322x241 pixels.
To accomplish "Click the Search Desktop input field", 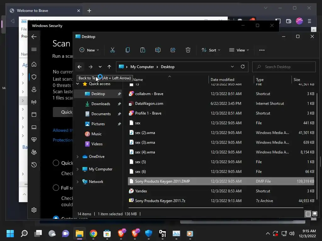I will 284,67.
